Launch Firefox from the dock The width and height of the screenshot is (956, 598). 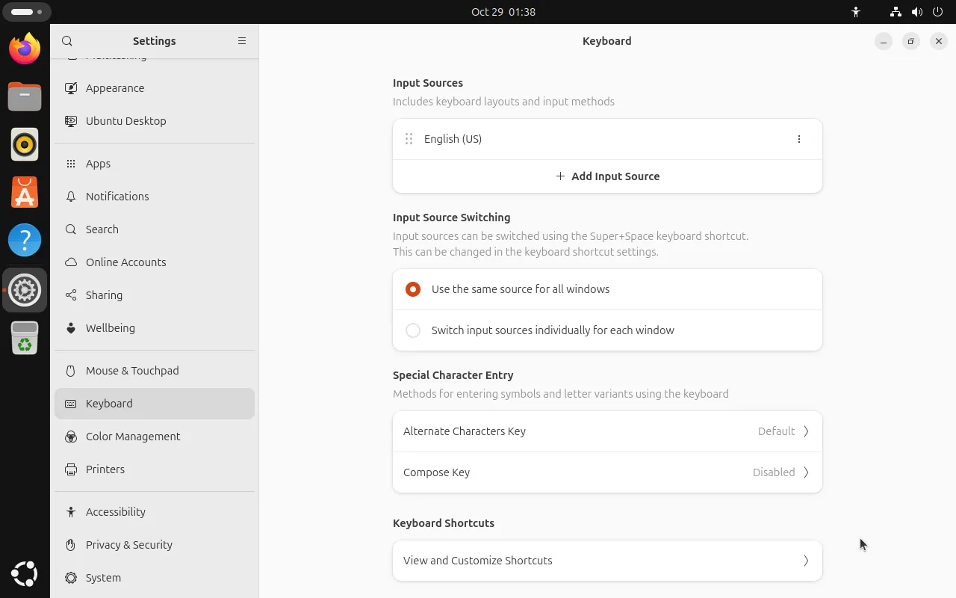(x=25, y=49)
